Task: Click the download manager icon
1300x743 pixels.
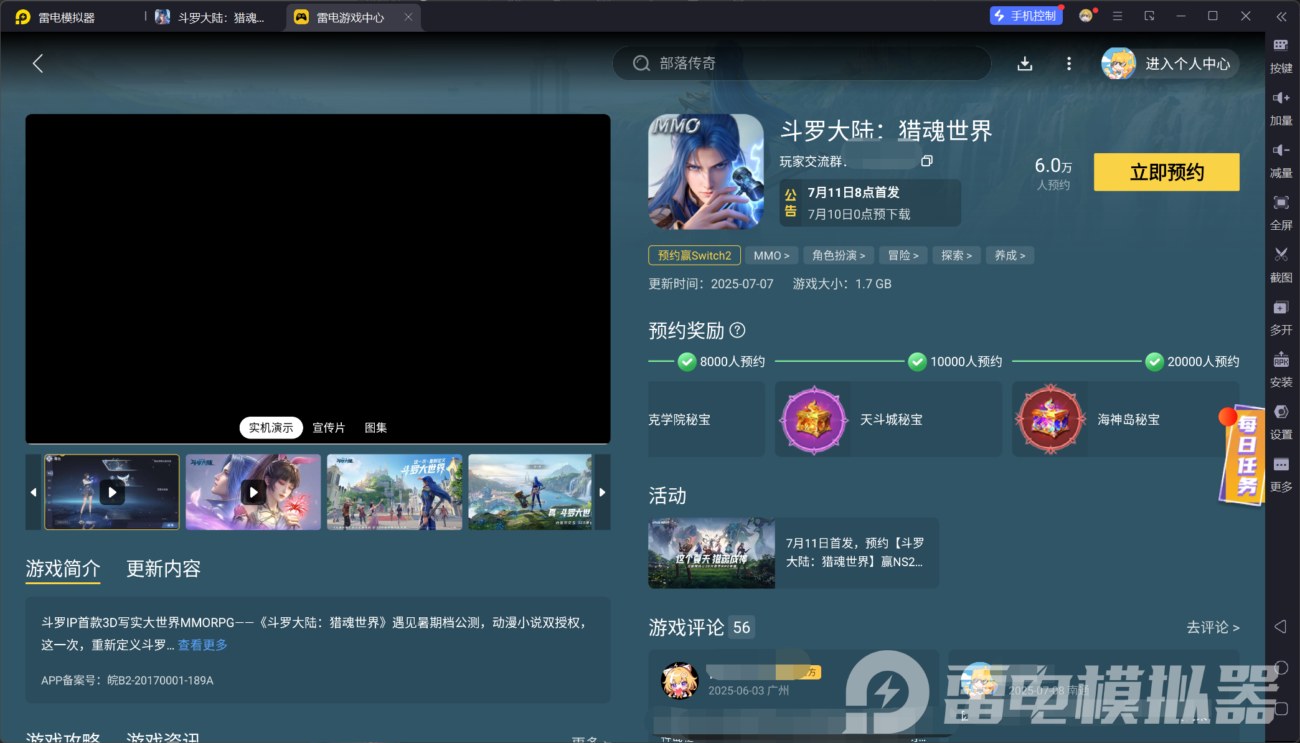Action: [1025, 64]
